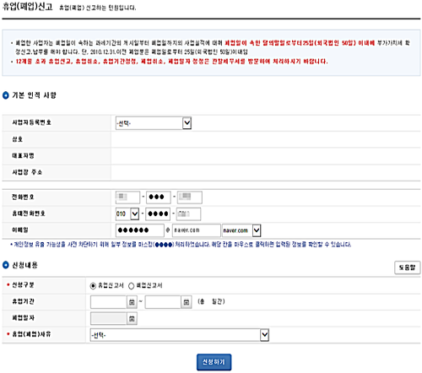
Task: Click the masked middle 전화번호 field
Action: click(x=158, y=197)
